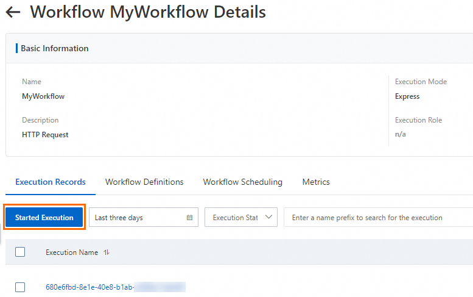Click the Execution Role label
This screenshot has height=297, width=473.
point(418,120)
